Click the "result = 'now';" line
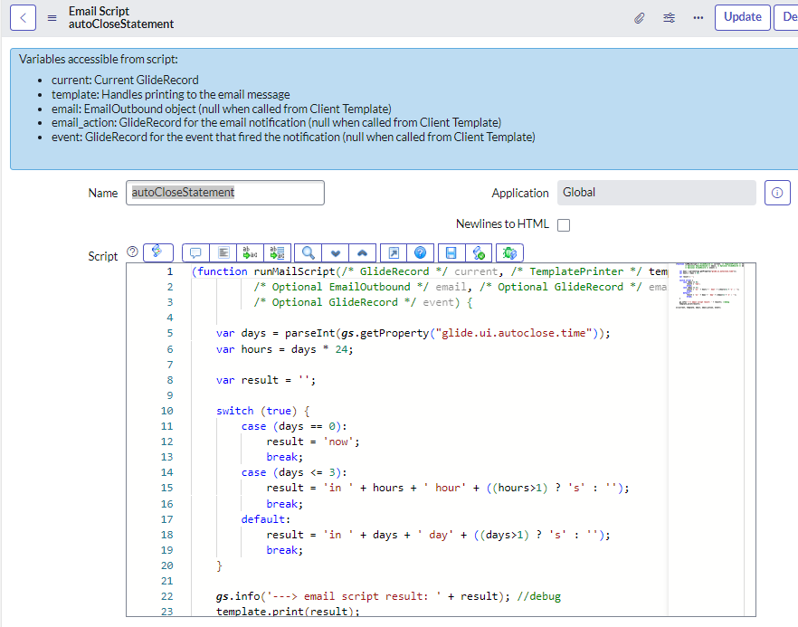 coord(313,442)
